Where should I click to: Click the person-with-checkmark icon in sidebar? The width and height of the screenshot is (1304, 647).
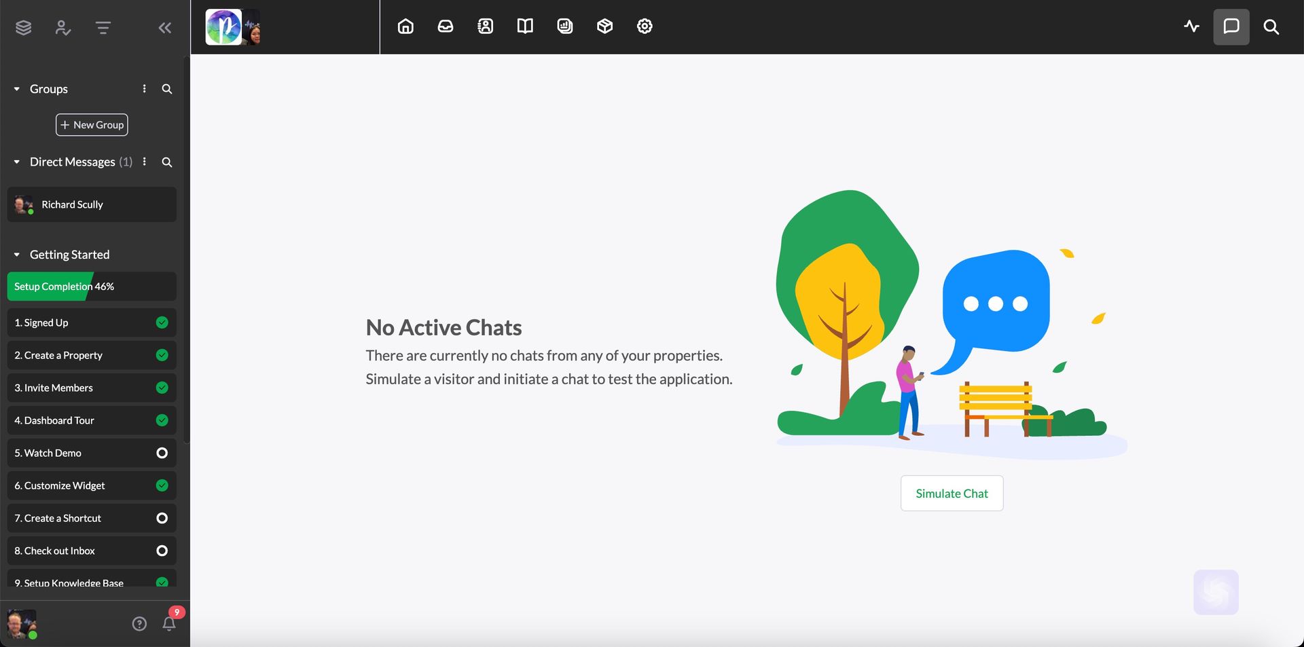point(63,28)
